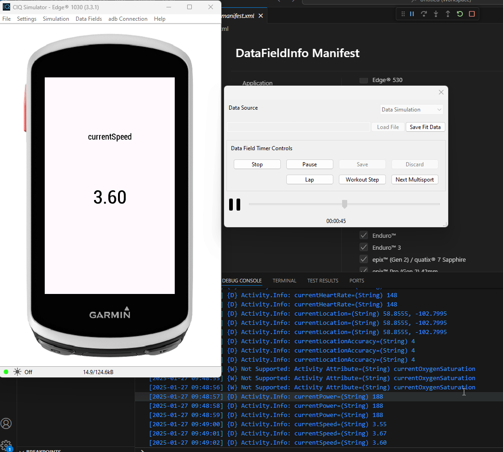Click the 09:48:57 currentPower 188 log line
The image size is (503, 452).
click(266, 397)
